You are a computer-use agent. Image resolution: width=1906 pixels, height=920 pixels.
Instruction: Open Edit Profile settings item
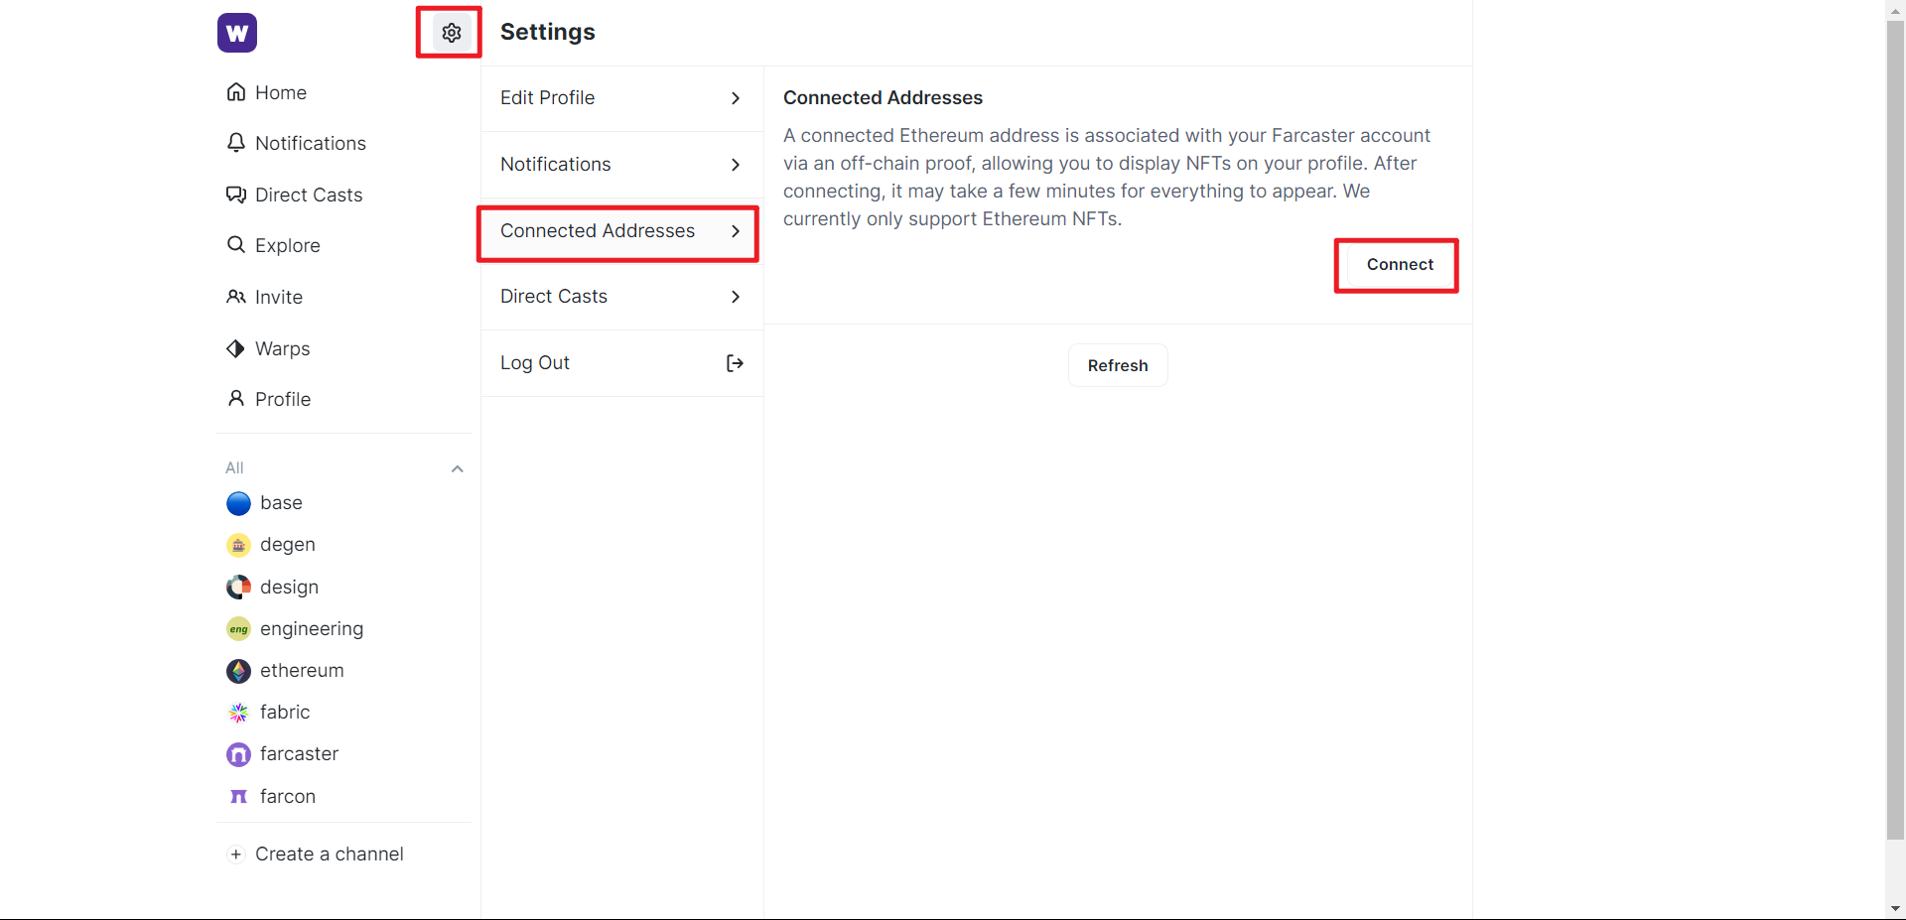tap(622, 98)
